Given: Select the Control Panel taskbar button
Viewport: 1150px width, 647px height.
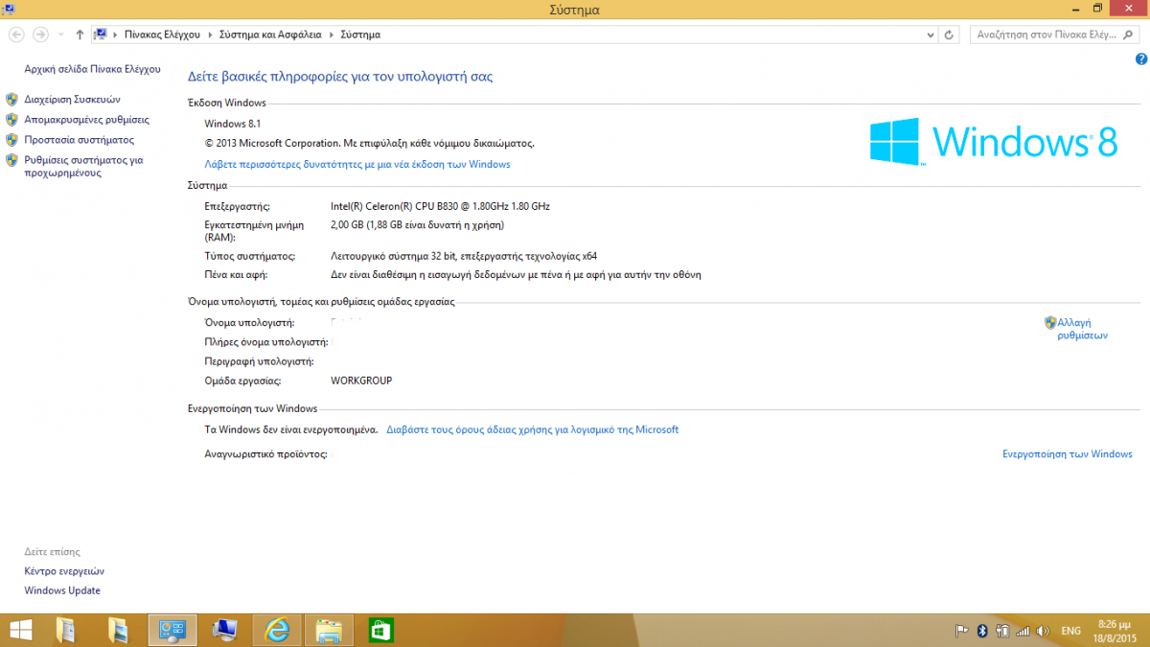Looking at the screenshot, I should (172, 630).
